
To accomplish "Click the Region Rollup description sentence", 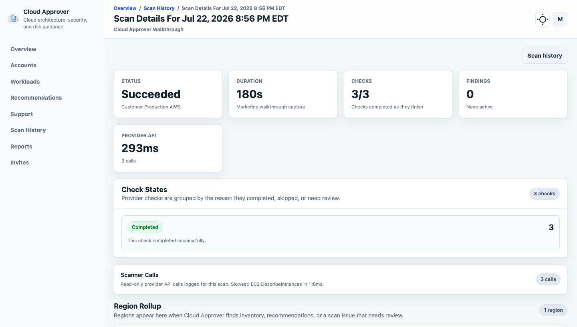I will click(258, 315).
